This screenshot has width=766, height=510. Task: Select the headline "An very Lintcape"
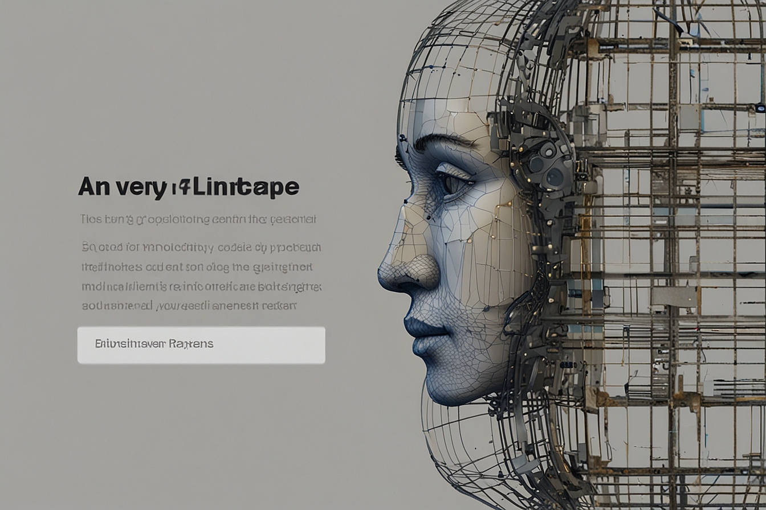pyautogui.click(x=188, y=186)
